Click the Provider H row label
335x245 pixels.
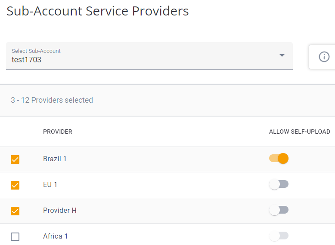[60, 211]
